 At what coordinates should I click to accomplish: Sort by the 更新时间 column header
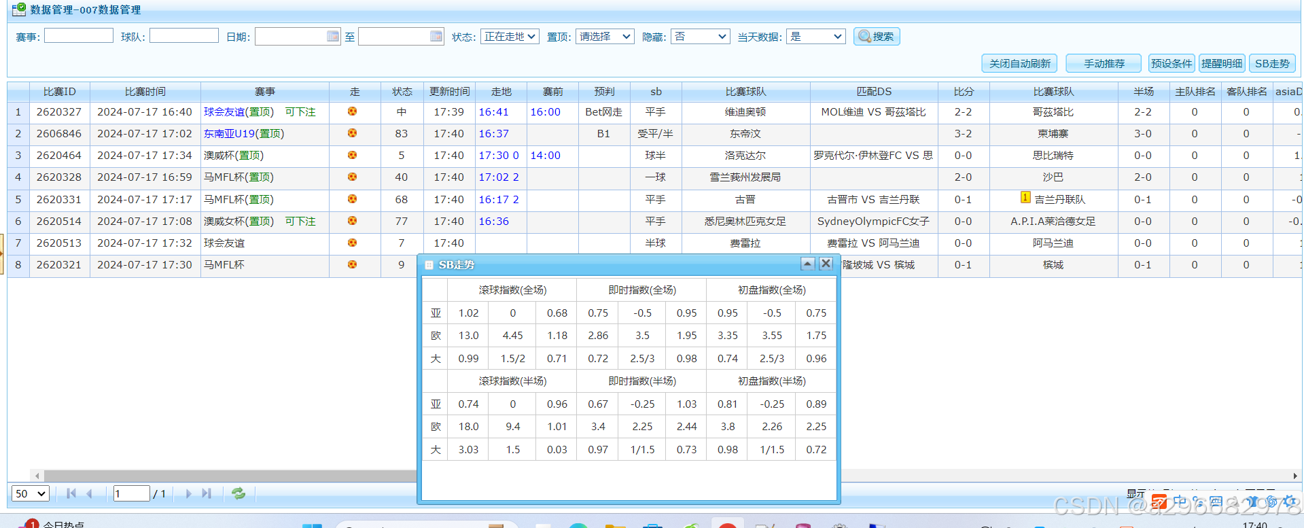click(449, 92)
